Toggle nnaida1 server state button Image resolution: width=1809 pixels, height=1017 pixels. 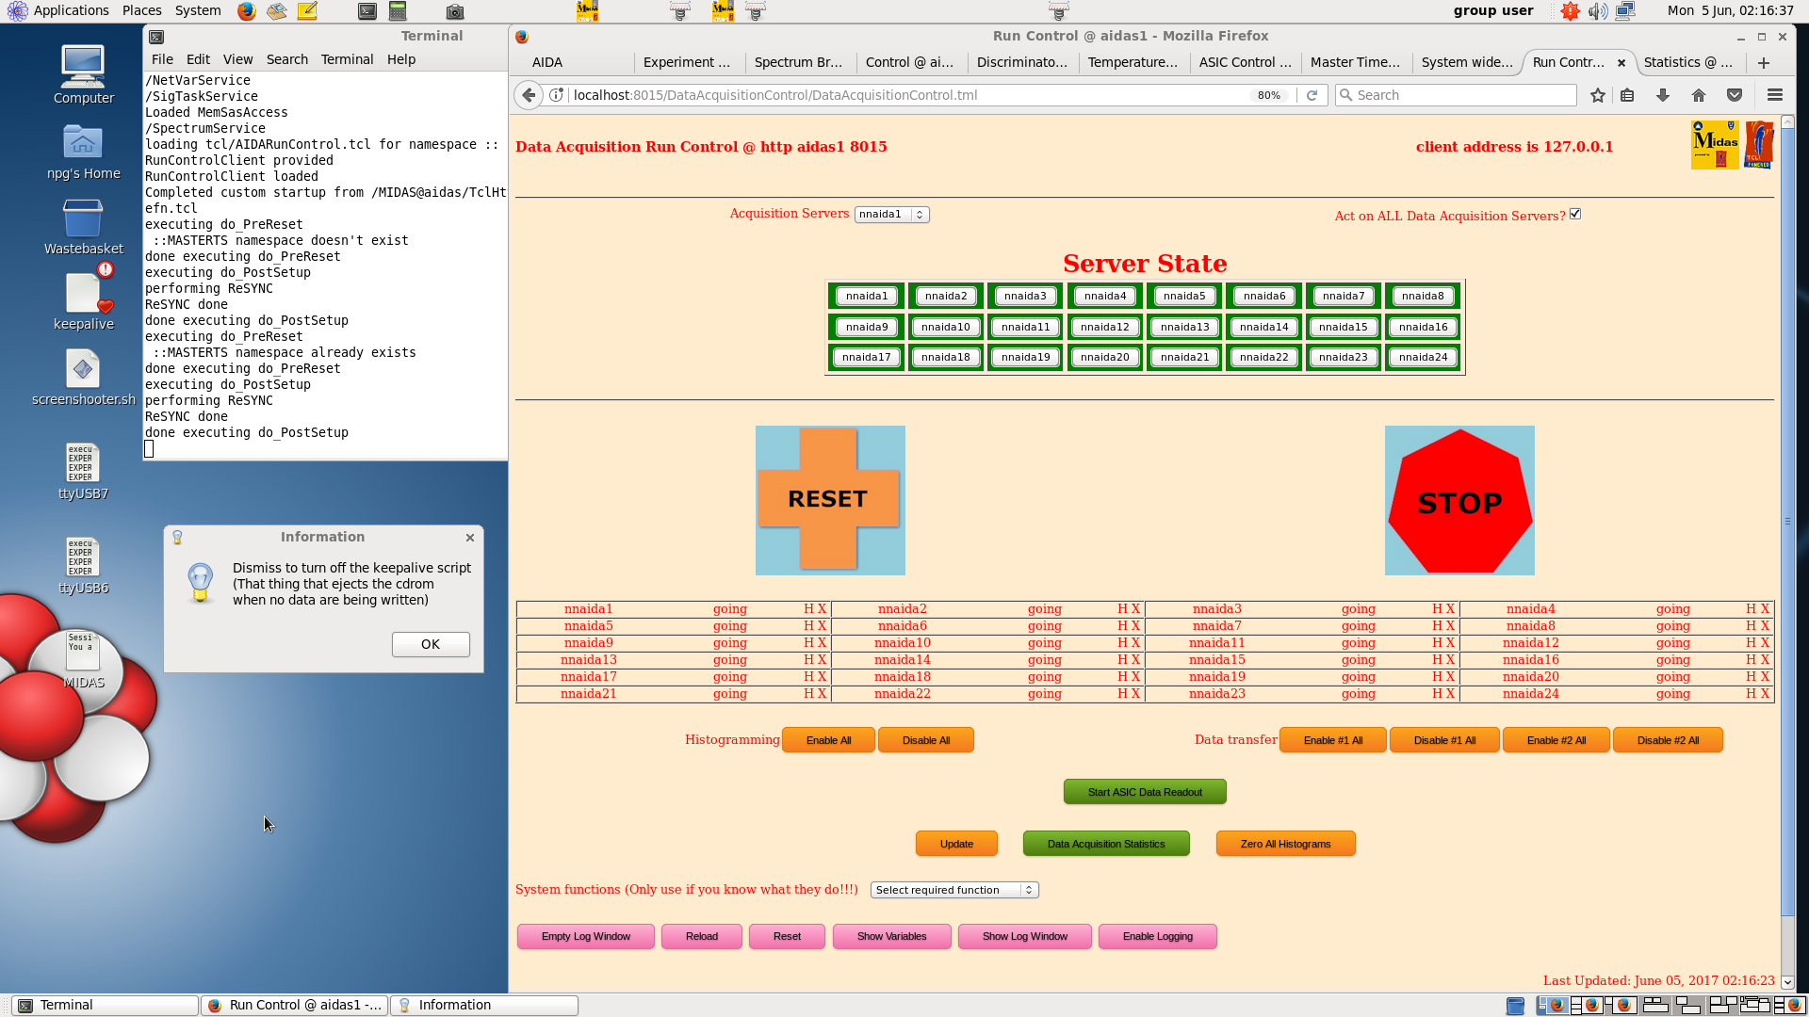(x=867, y=296)
